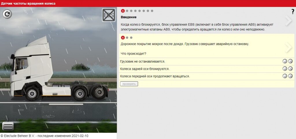Click the 'Что происходит?' question text
Viewport: 296px width, 139px height.
(134, 54)
